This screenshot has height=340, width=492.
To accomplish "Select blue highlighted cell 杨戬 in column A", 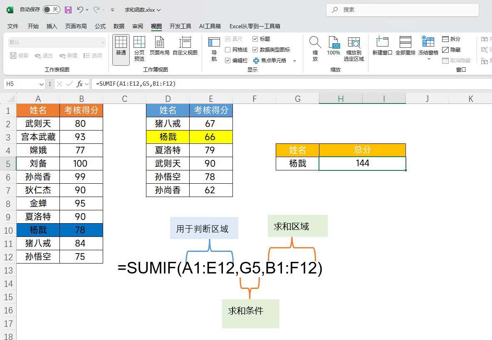I will click(x=38, y=230).
